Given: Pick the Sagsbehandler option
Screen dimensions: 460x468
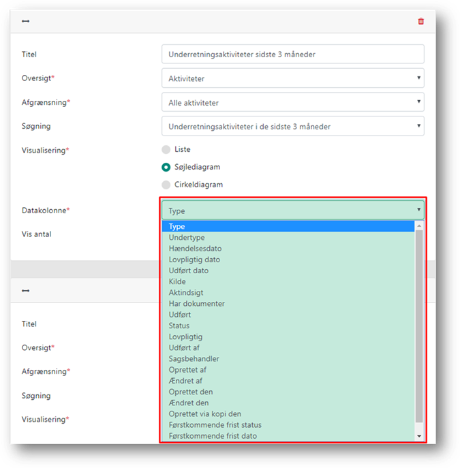Looking at the screenshot, I should point(194,358).
